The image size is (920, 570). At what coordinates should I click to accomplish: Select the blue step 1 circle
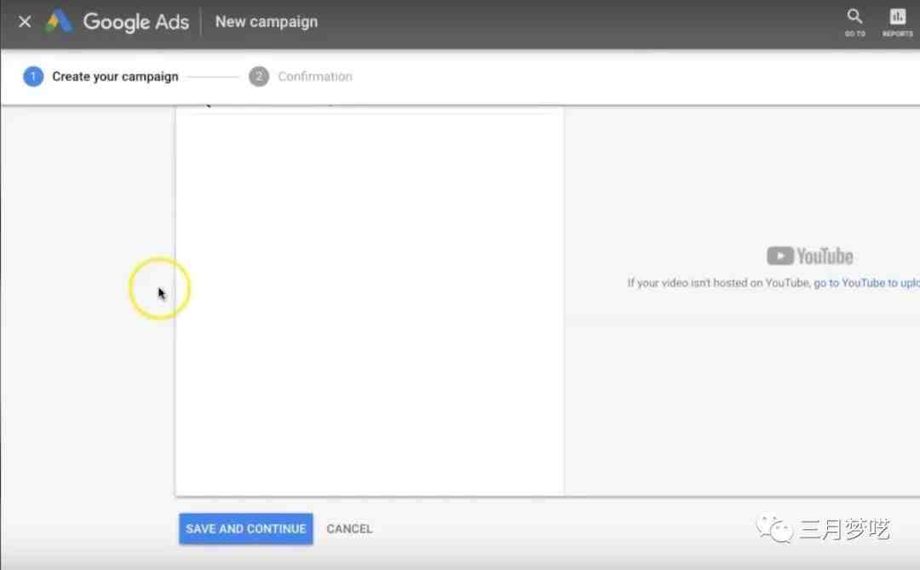[33, 77]
